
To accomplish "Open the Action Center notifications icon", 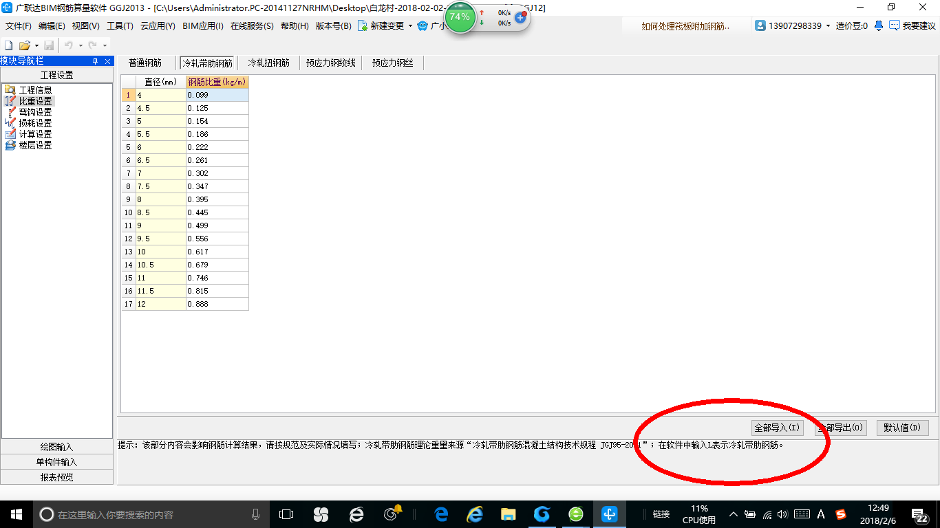I will click(920, 514).
